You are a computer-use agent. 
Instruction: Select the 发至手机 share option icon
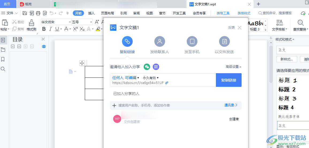tap(192, 41)
